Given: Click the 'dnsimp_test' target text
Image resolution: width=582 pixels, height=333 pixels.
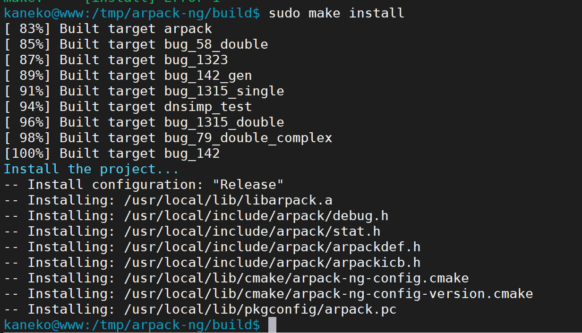Looking at the screenshot, I should point(208,106).
